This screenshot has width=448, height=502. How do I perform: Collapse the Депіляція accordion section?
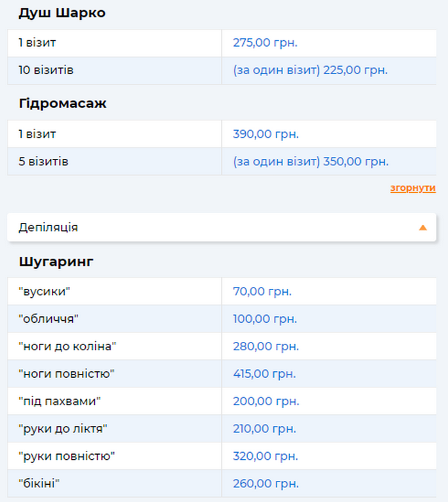tap(221, 227)
